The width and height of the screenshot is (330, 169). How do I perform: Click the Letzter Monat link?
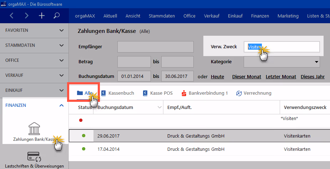tap(281, 77)
